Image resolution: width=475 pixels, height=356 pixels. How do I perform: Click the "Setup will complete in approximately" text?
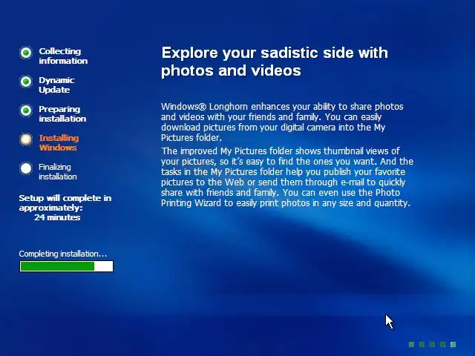click(65, 202)
